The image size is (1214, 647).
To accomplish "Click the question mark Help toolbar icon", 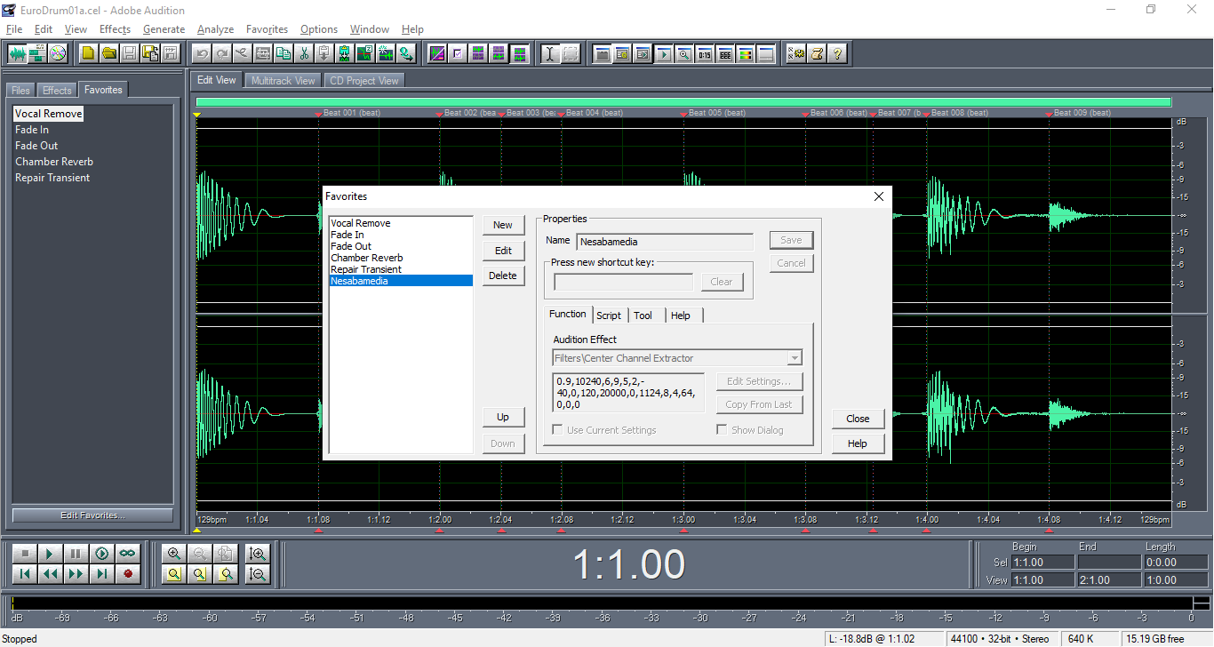I will pos(837,53).
